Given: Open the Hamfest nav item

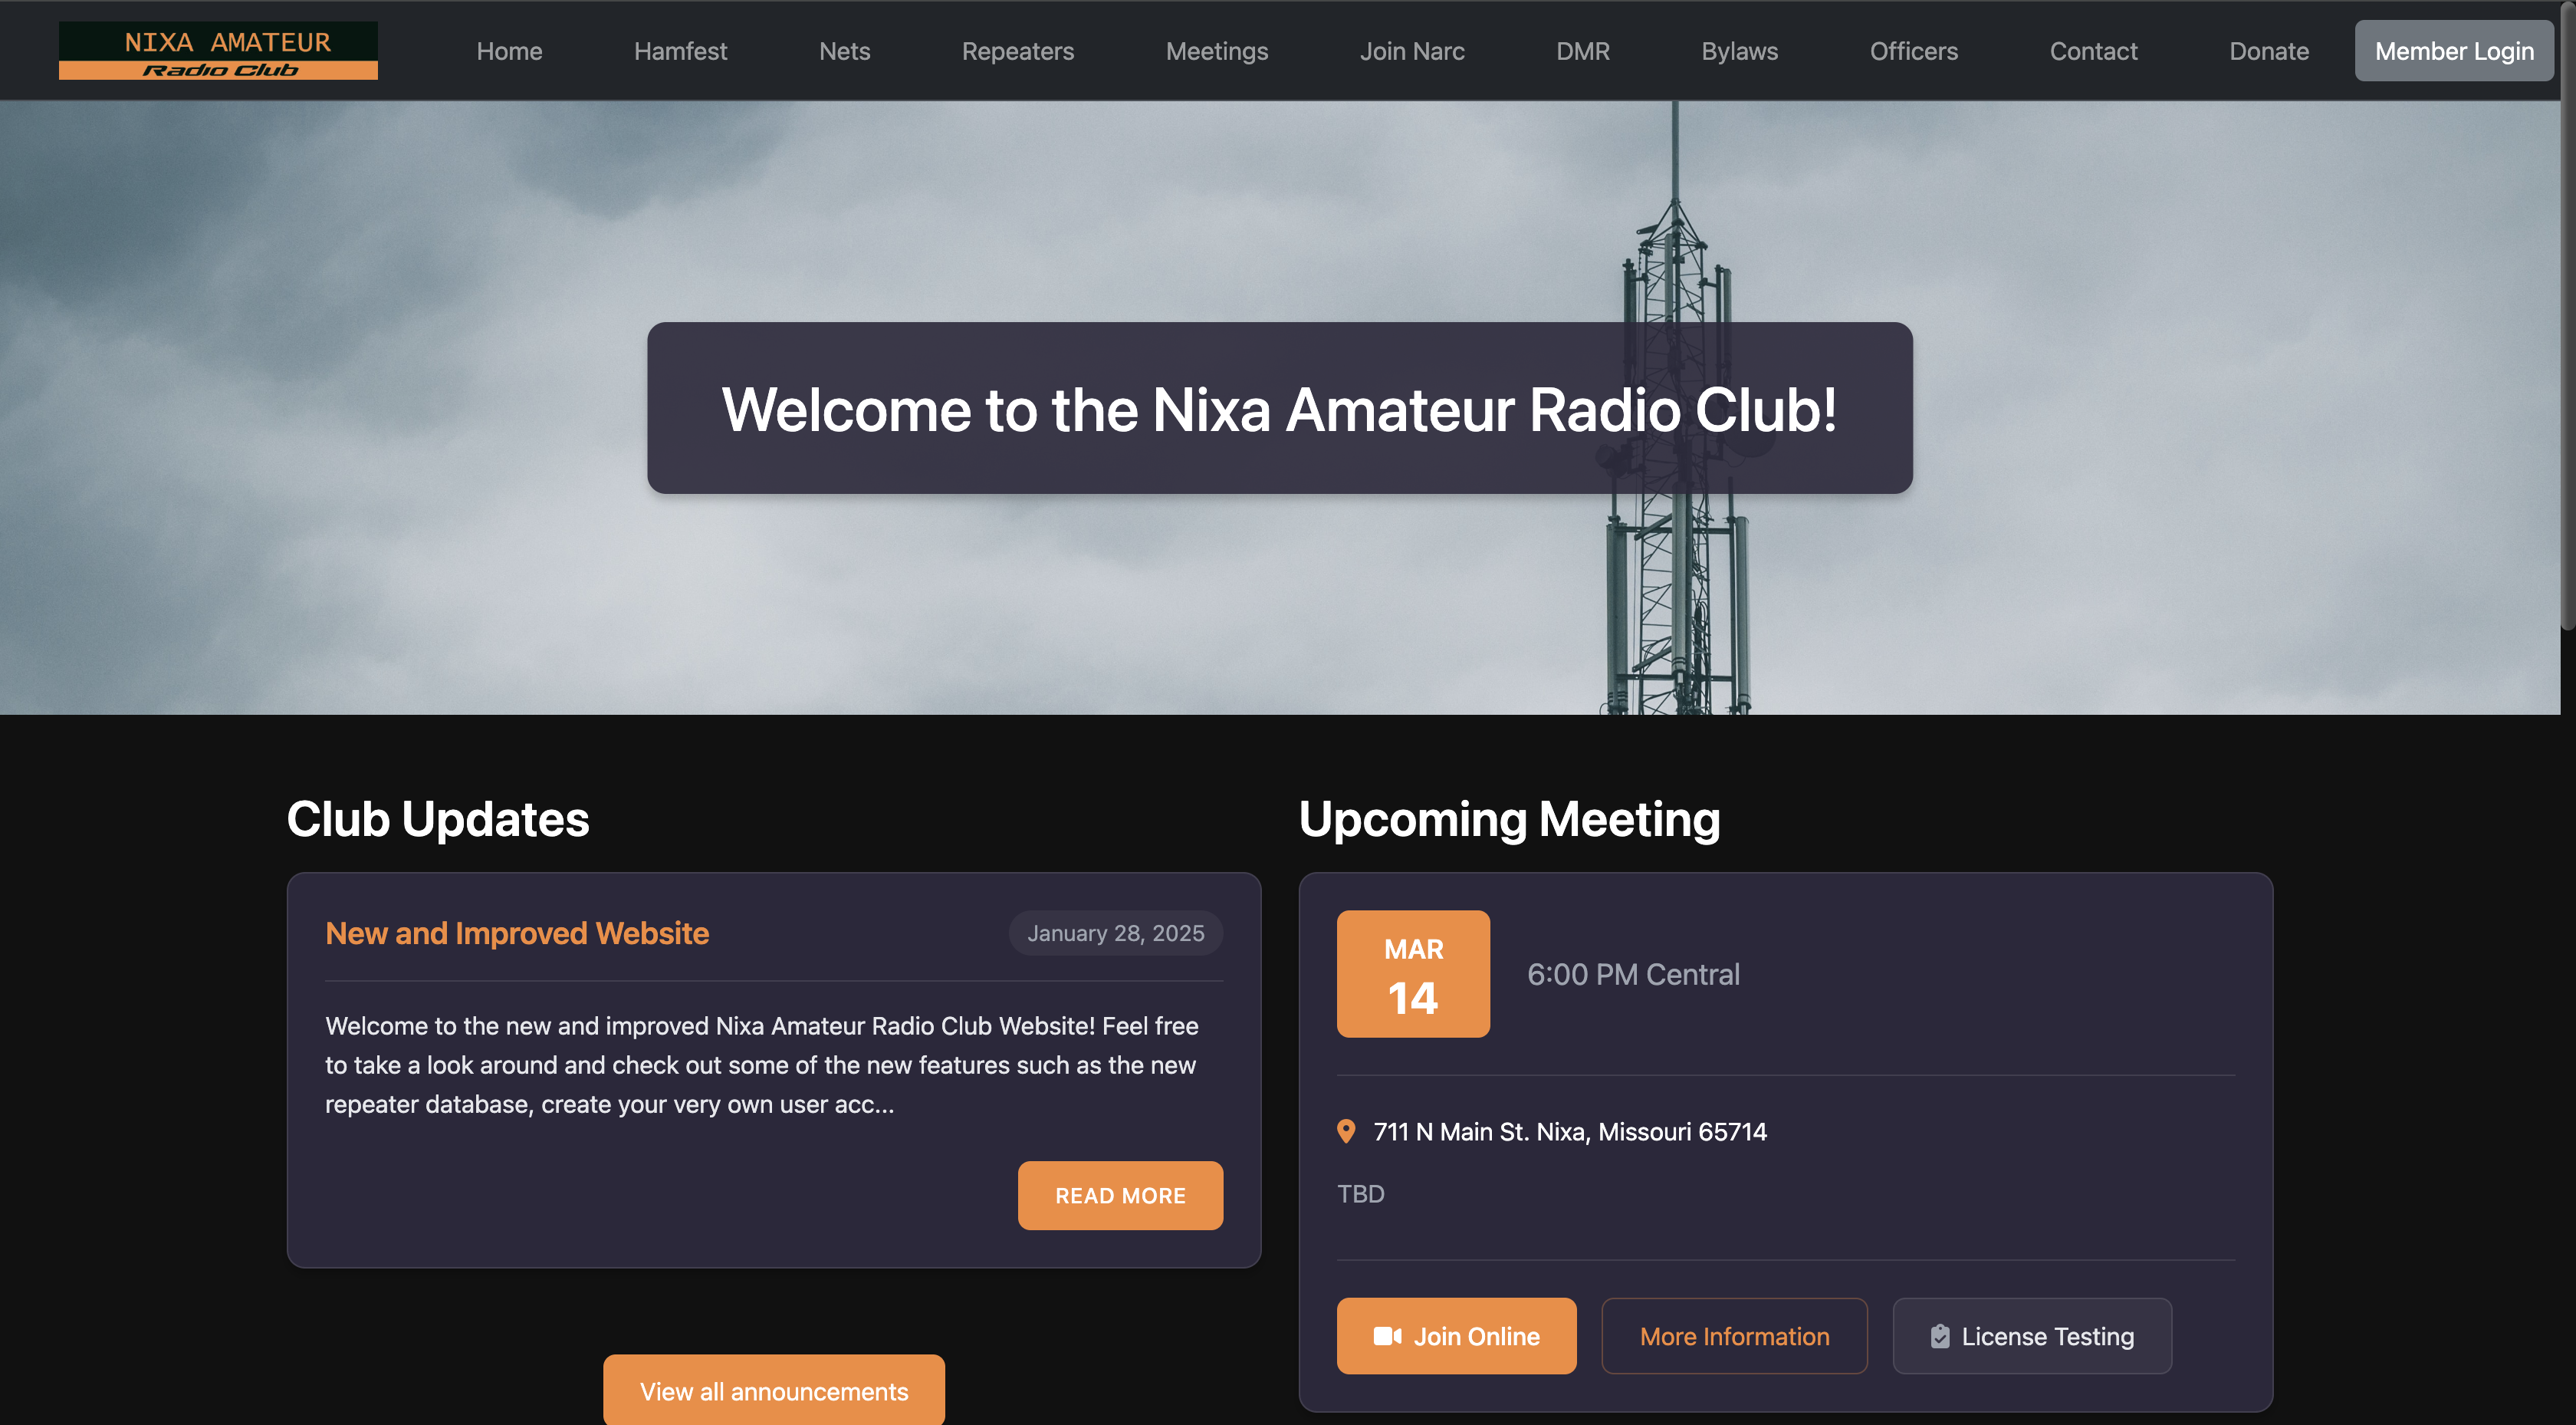Looking at the screenshot, I should pyautogui.click(x=680, y=51).
